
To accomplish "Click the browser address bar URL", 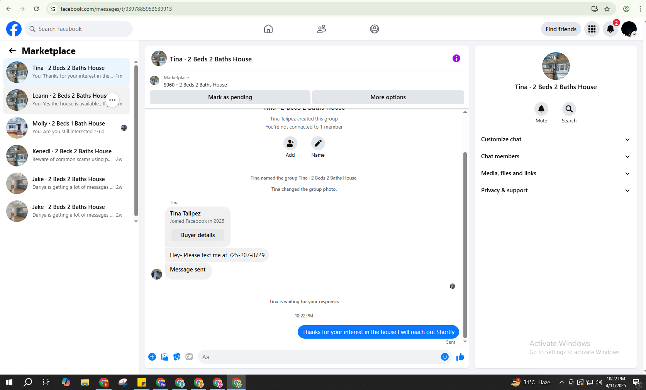I will pos(116,9).
